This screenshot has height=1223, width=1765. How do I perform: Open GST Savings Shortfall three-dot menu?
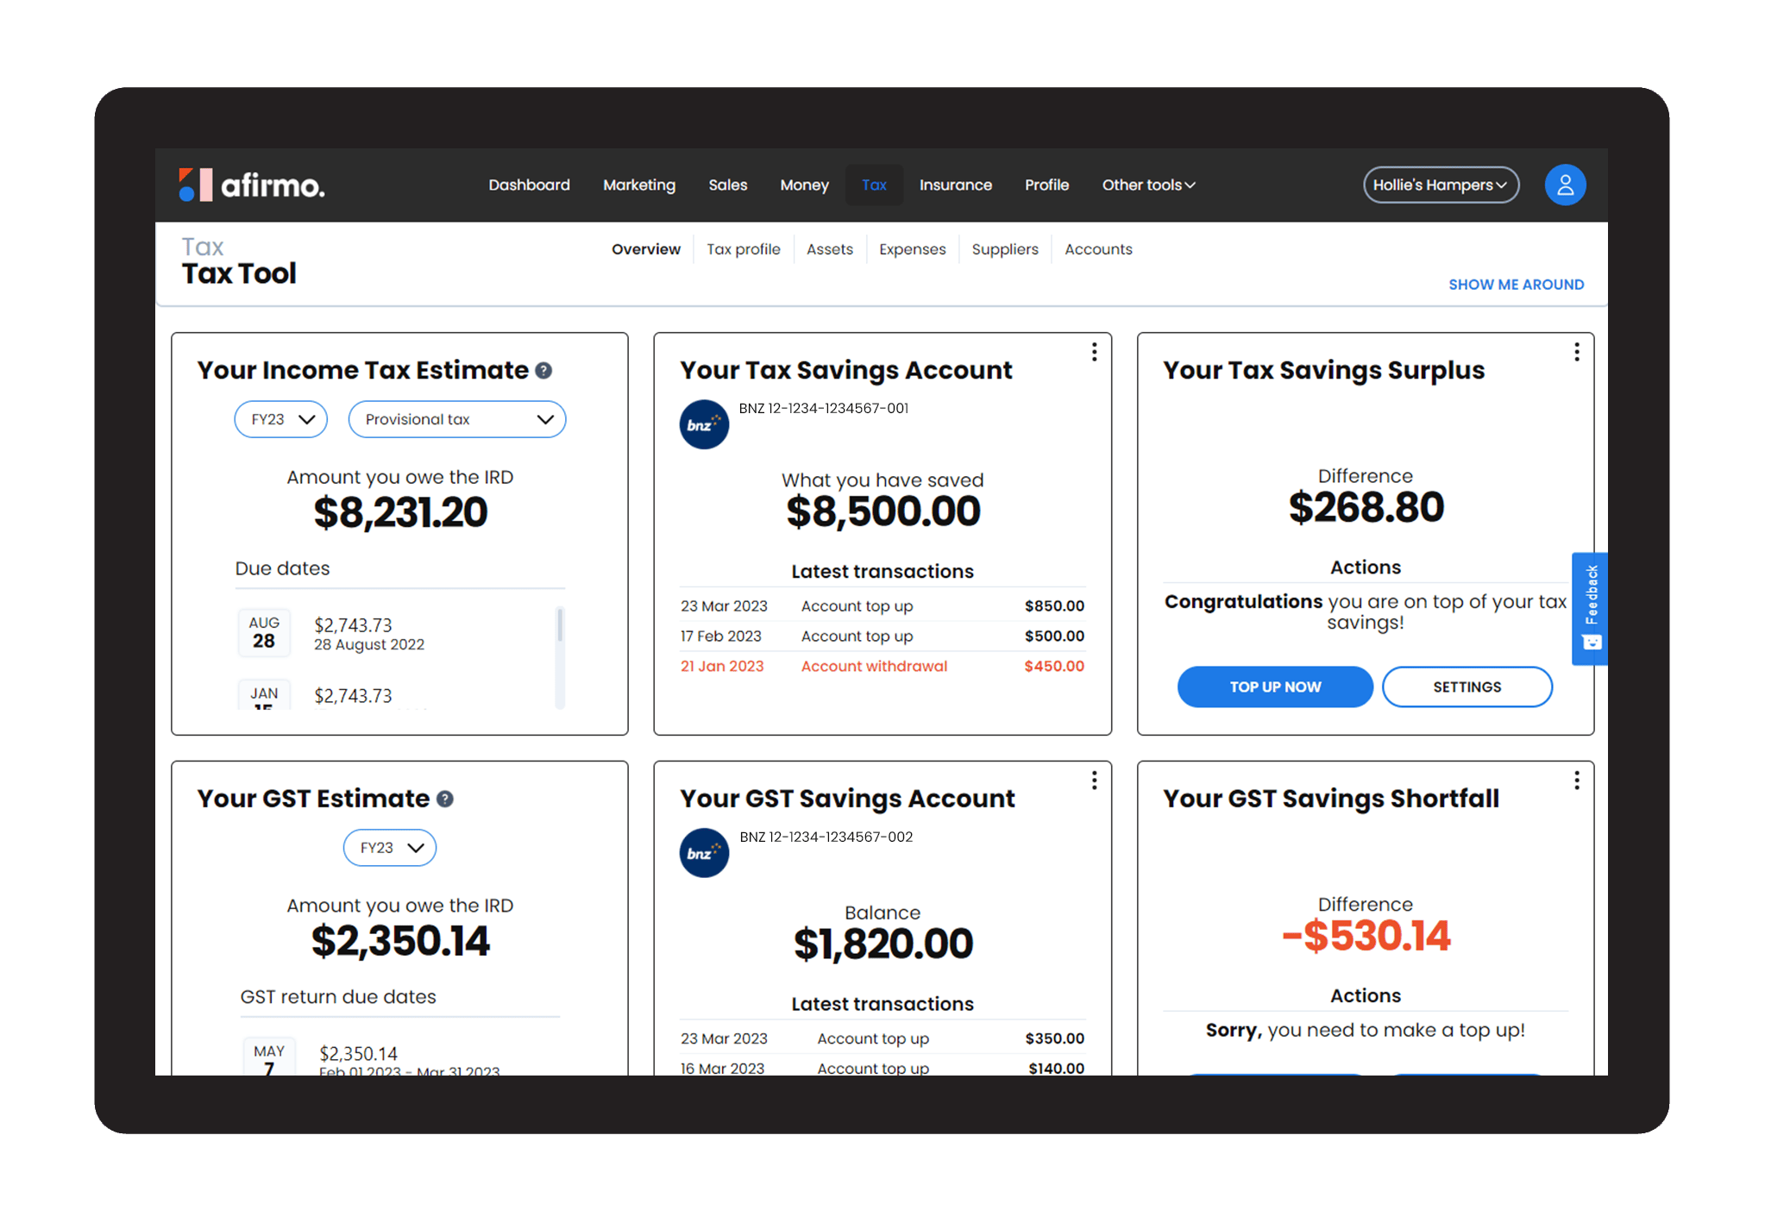pyautogui.click(x=1576, y=781)
